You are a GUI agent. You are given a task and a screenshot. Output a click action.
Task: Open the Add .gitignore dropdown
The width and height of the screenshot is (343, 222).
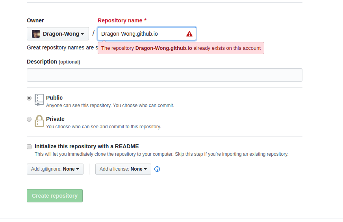[55, 169]
